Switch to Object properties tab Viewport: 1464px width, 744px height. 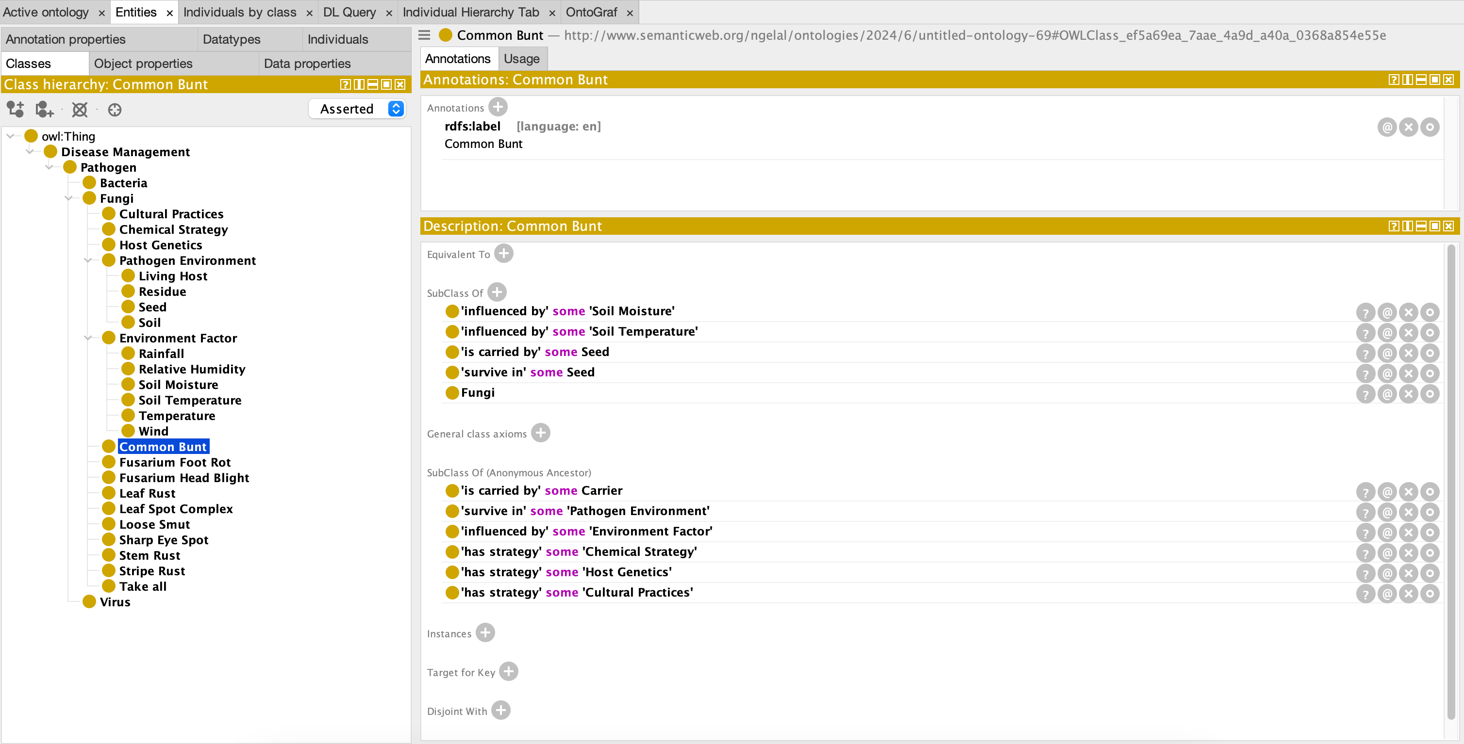coord(143,64)
